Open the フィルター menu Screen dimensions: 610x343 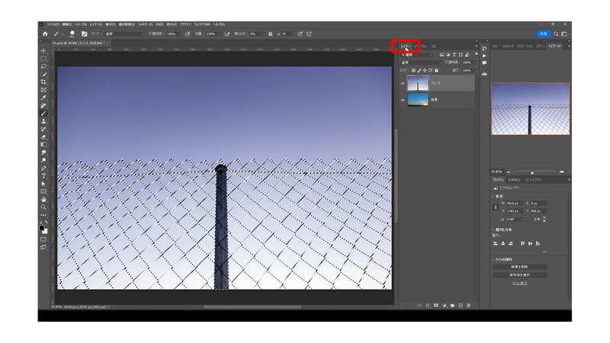(x=145, y=24)
